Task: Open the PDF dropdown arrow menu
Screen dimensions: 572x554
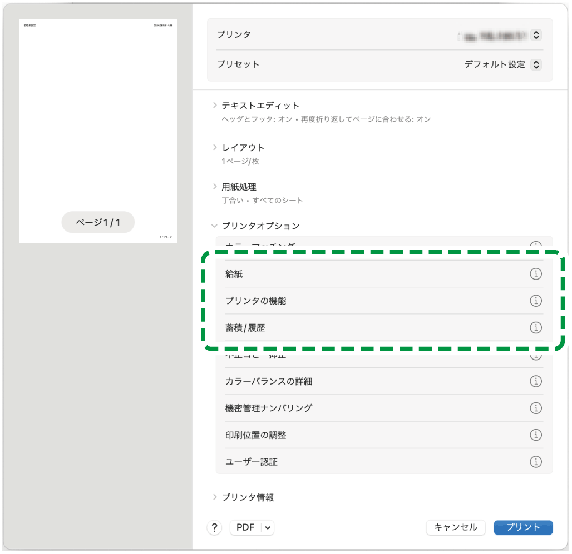Action: [268, 528]
